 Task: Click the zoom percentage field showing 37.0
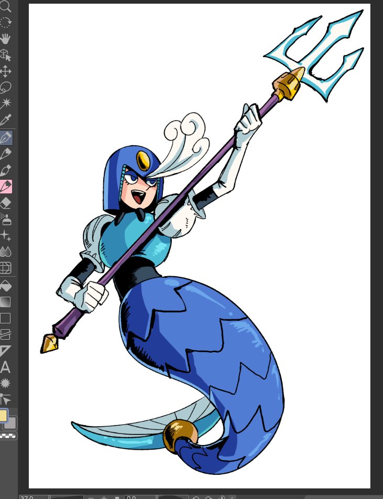click(x=34, y=497)
